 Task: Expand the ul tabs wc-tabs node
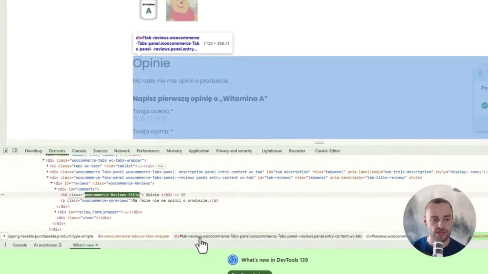(47, 166)
